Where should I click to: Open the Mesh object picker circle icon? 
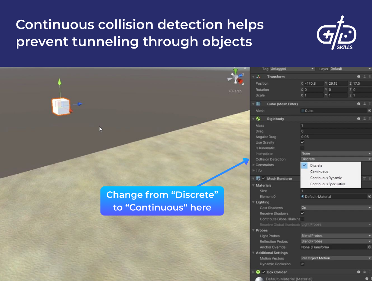(369, 110)
